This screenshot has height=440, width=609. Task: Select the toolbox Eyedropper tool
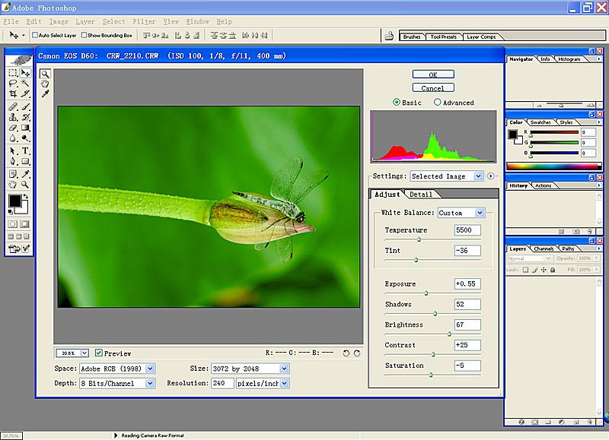tap(25, 174)
